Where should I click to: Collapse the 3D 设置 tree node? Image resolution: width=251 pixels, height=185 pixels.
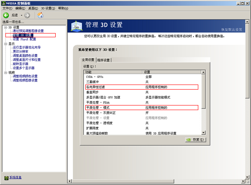coord(5,27)
